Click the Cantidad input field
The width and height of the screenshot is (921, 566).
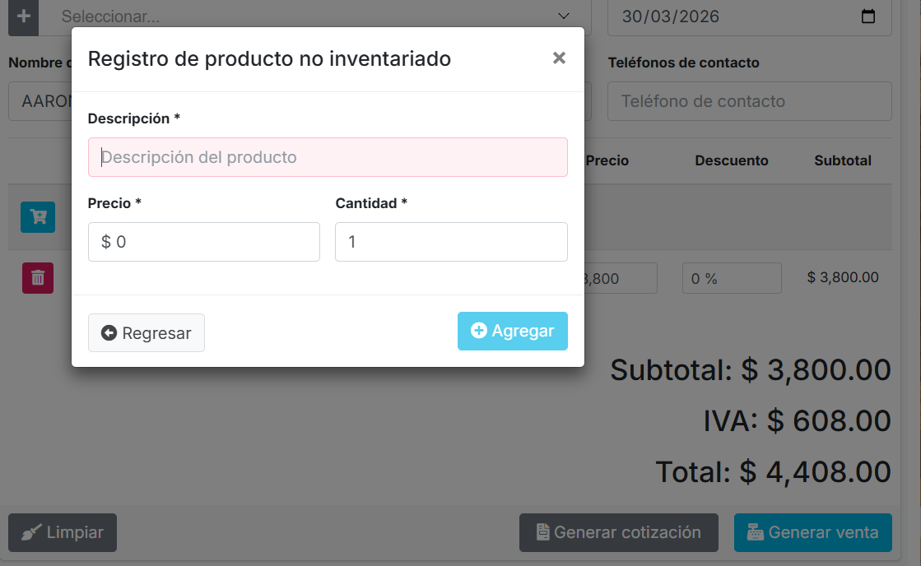451,242
